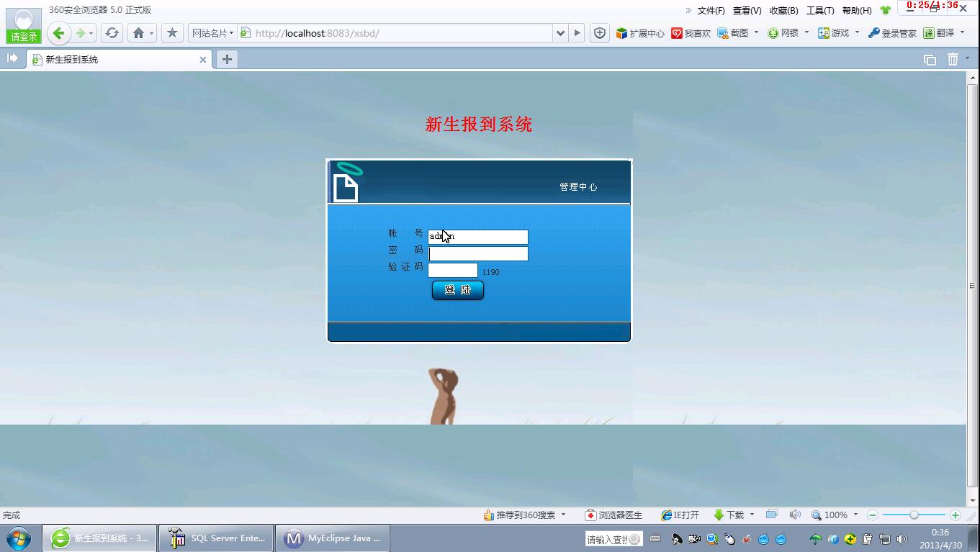
Task: Expand the 网银 dropdown arrow
Action: [806, 32]
